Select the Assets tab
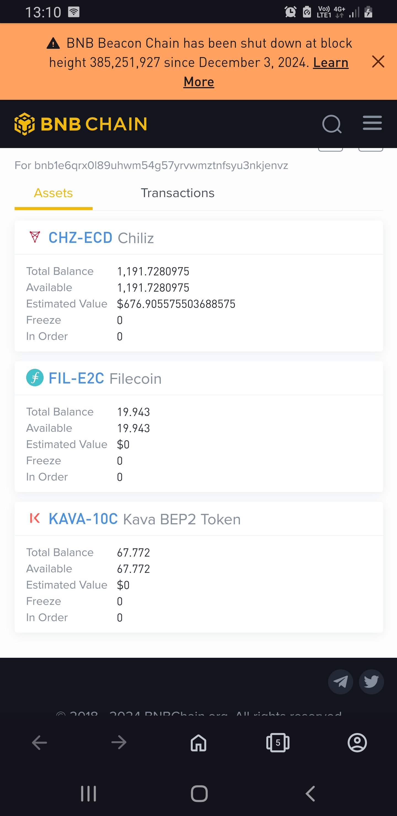The height and width of the screenshot is (816, 397). click(x=53, y=193)
